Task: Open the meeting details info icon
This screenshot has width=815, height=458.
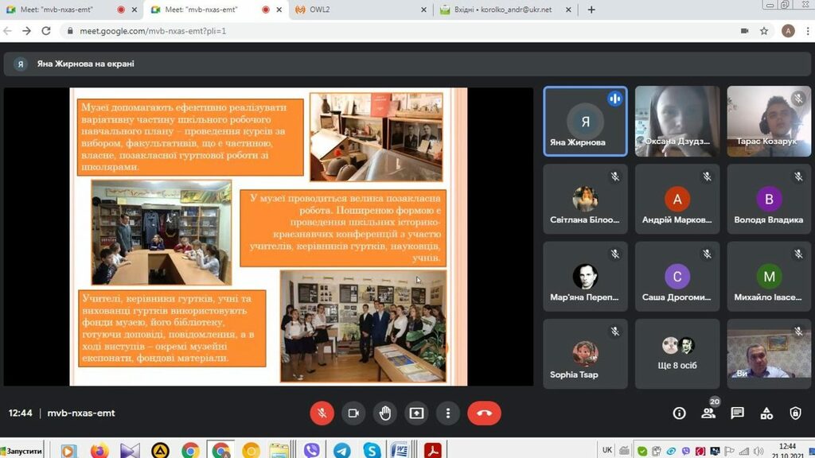Action: (679, 413)
